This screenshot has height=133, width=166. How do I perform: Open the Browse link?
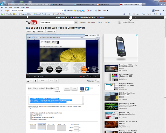click(83, 22)
